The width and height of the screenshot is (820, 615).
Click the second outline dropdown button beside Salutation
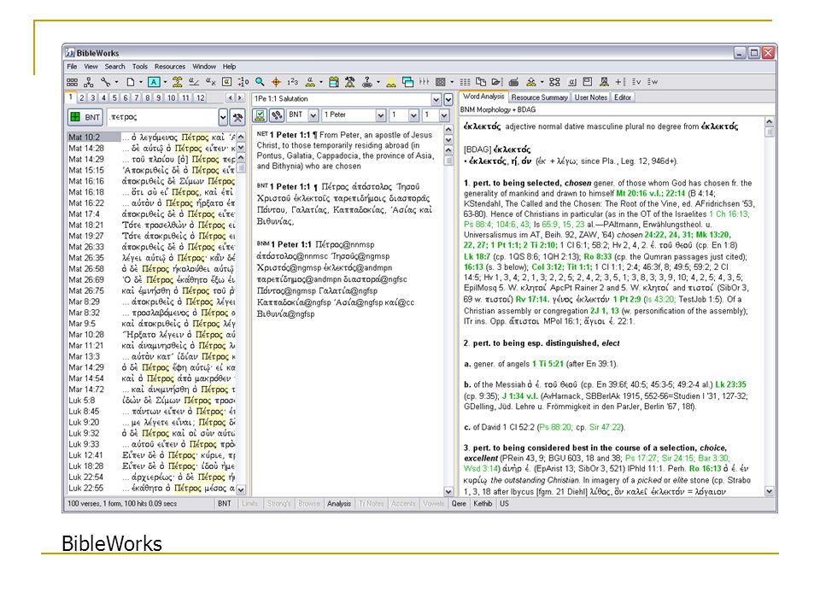point(448,99)
